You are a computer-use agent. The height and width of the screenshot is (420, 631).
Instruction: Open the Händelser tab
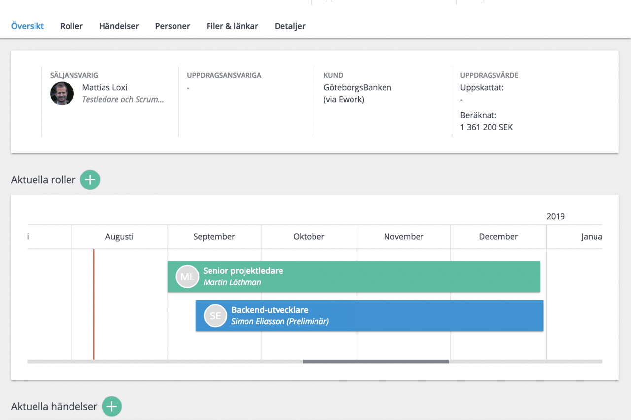119,26
